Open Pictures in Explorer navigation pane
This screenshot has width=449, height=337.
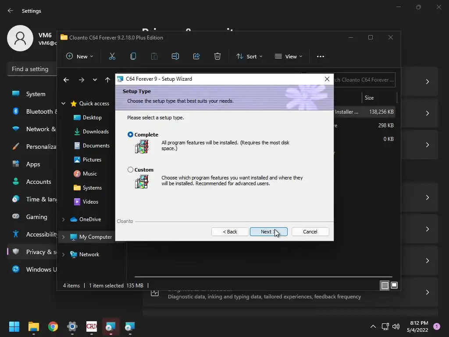(88, 160)
